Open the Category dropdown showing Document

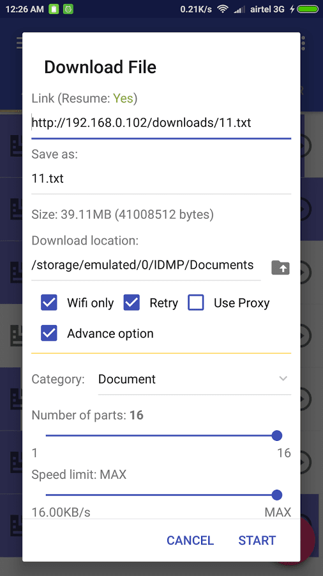195,379
